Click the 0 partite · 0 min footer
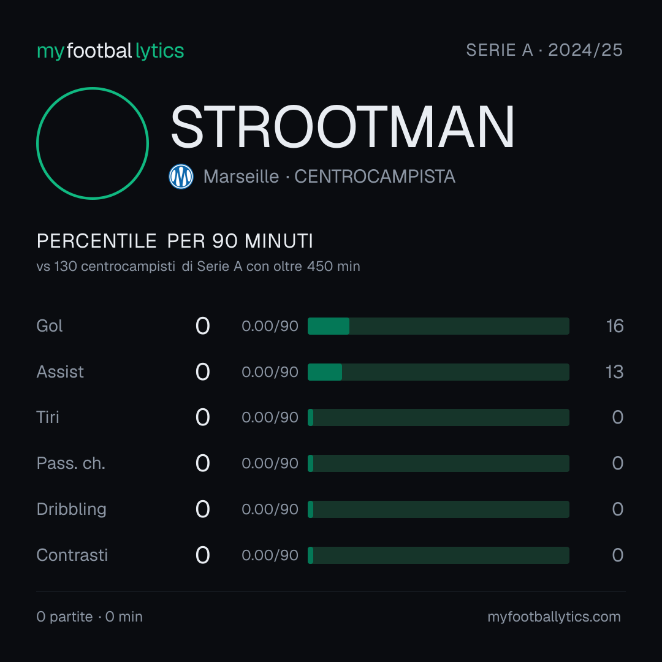Image resolution: width=662 pixels, height=662 pixels. point(89,617)
